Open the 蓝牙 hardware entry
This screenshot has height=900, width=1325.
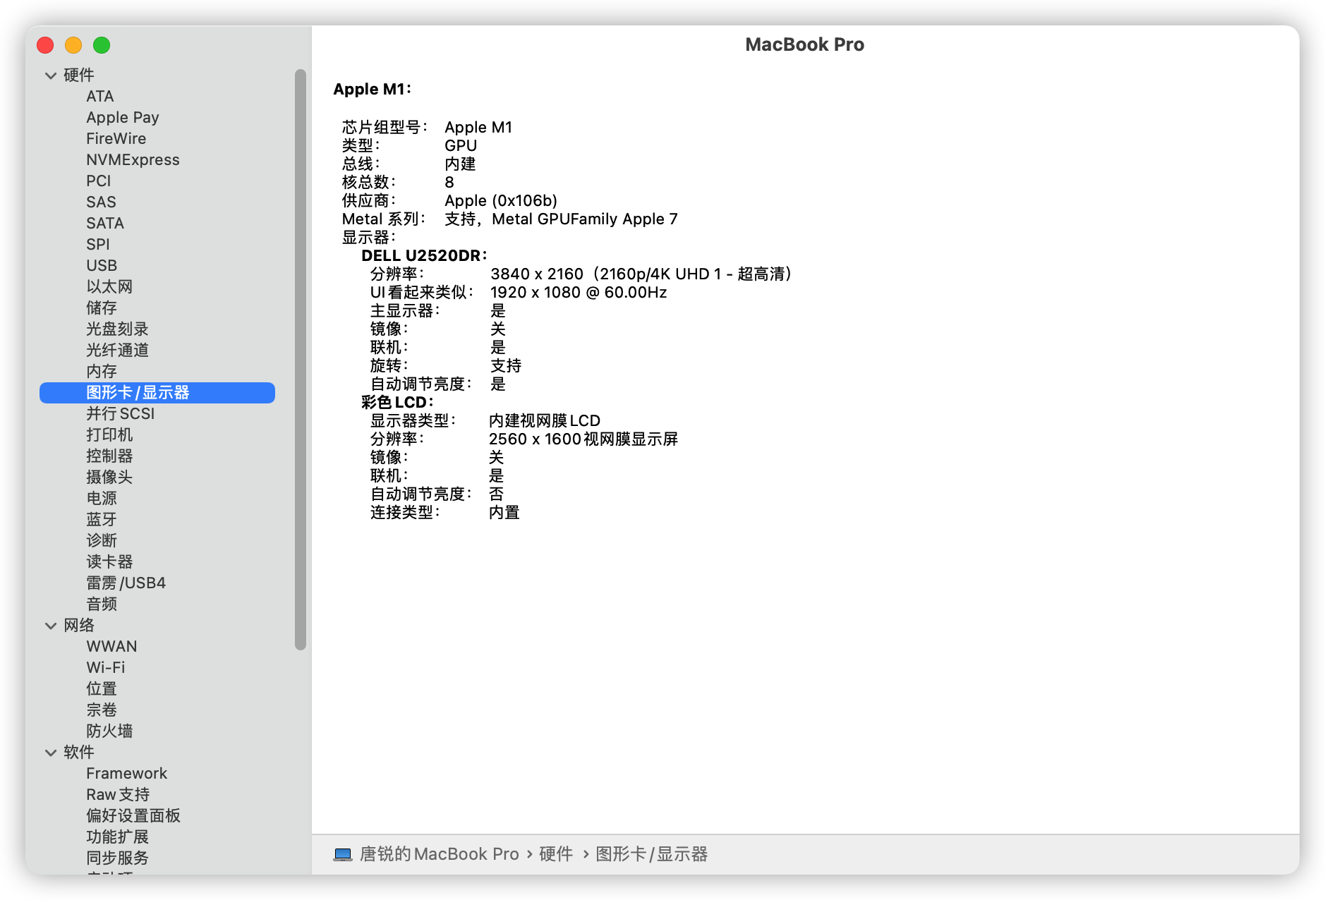coord(102,519)
